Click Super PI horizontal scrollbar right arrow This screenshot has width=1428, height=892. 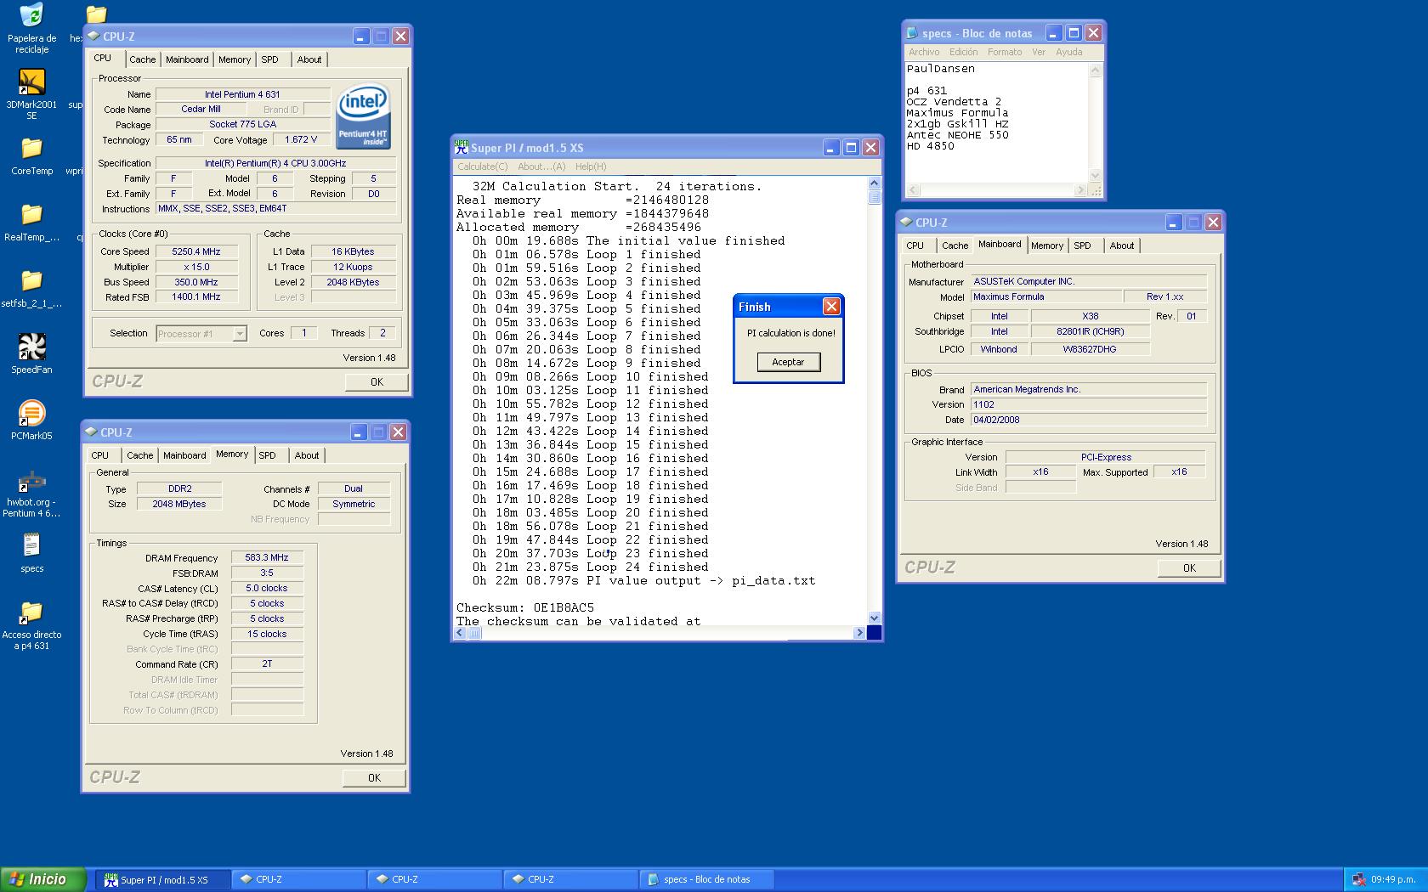pyautogui.click(x=859, y=632)
